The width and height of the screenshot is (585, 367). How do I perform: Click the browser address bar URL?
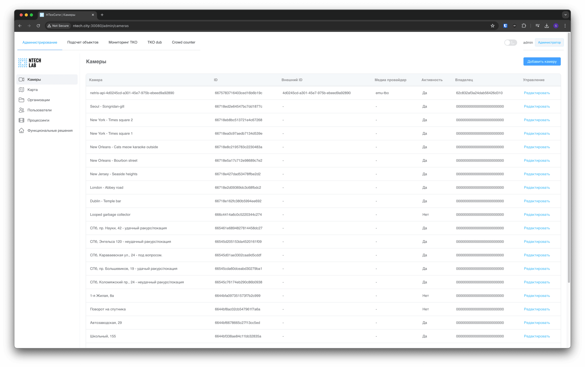[x=101, y=26]
